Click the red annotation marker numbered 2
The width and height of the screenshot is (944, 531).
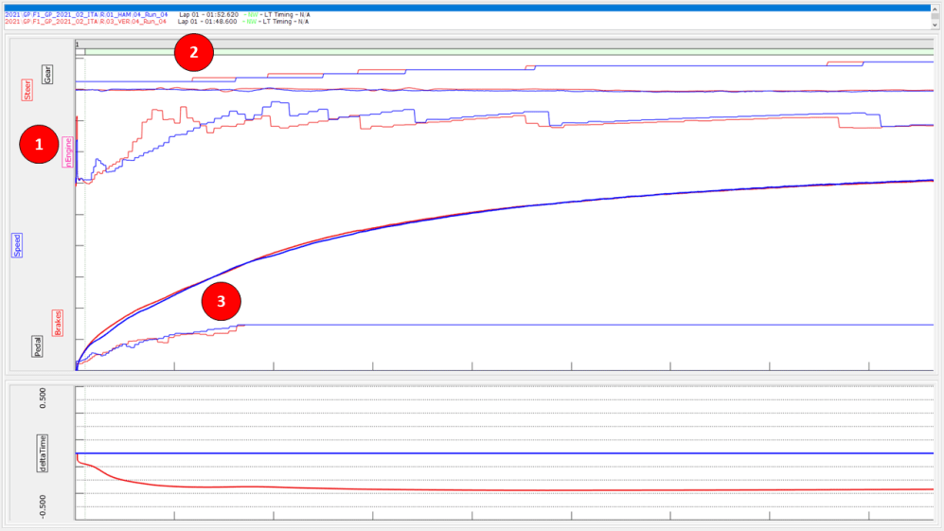(194, 52)
